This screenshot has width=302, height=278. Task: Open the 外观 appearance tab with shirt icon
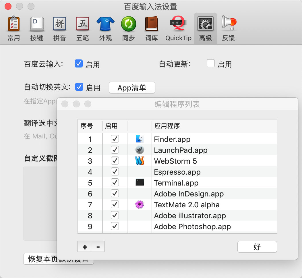(105, 28)
